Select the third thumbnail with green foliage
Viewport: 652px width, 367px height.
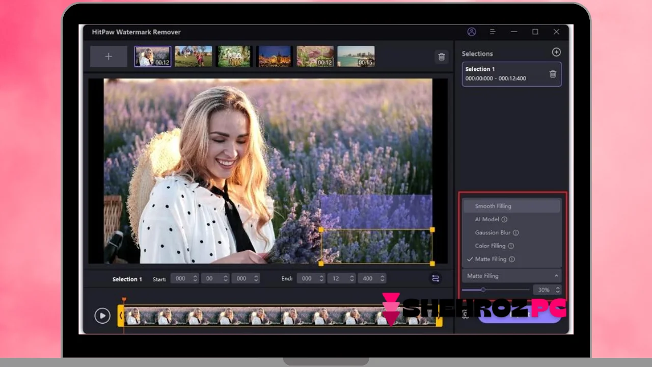point(234,57)
